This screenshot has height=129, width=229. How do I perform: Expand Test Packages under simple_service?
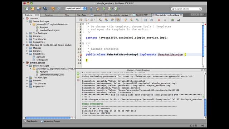click(x=27, y=77)
